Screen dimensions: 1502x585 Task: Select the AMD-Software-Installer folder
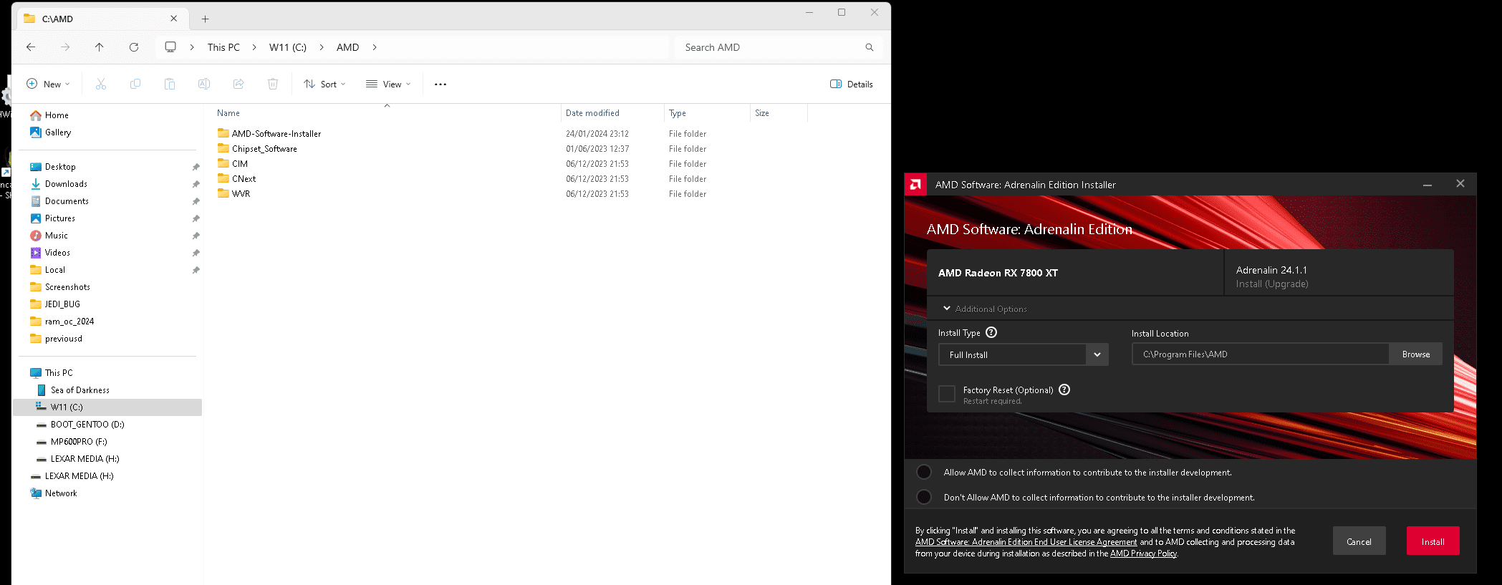click(x=276, y=134)
